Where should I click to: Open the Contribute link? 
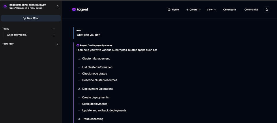pos(229,10)
